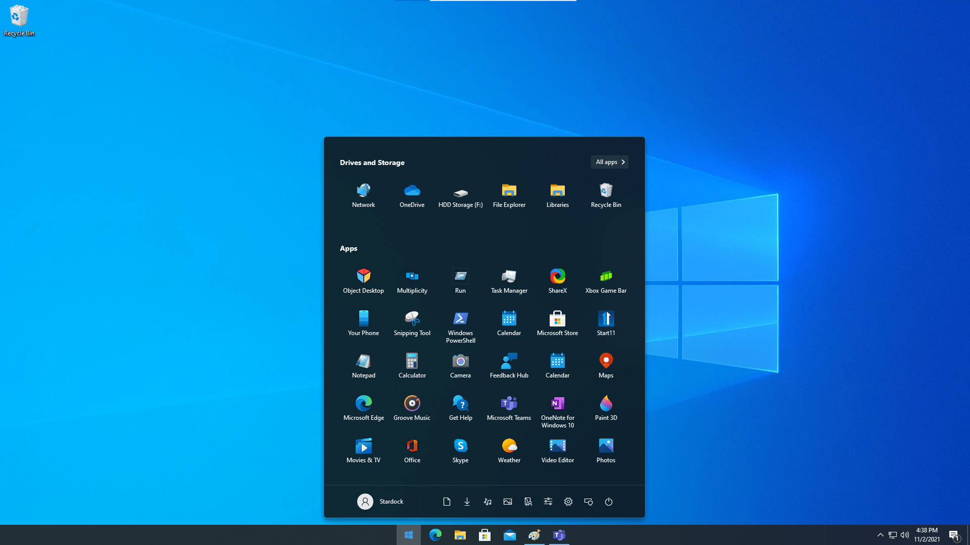970x545 pixels.
Task: Launch Xbox Game Bar
Action: click(606, 280)
